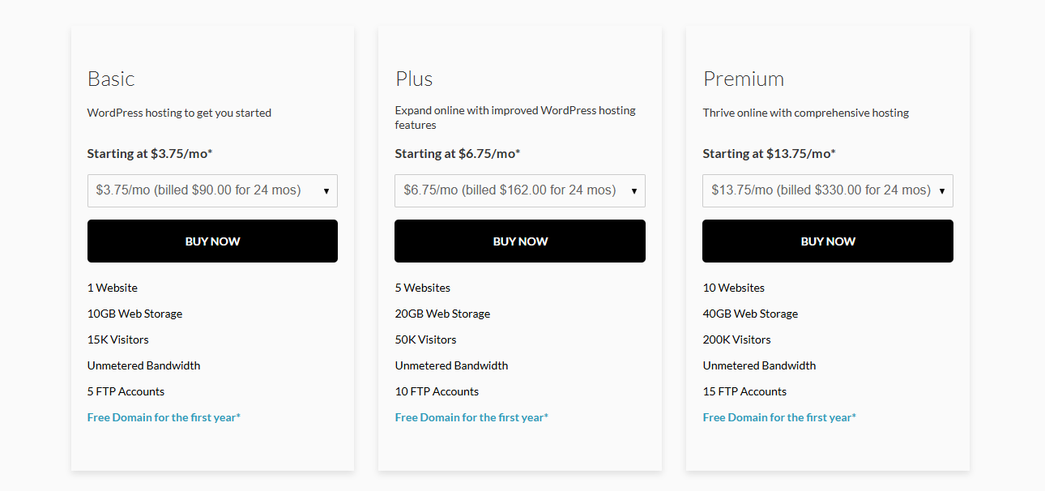Expand the Plus plan $6.75/mo dropdown
This screenshot has height=491, width=1045.
[519, 191]
